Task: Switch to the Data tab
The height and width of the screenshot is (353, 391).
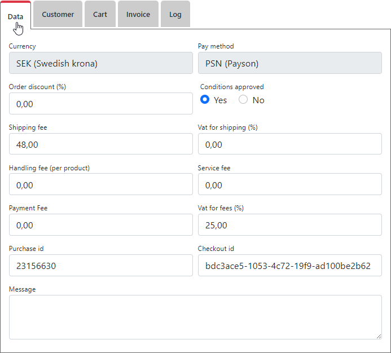Action: pos(16,16)
